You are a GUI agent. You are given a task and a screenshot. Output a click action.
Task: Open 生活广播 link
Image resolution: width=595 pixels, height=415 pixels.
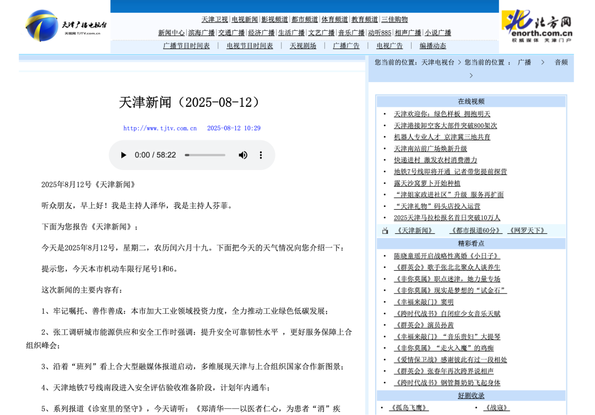tap(291, 33)
